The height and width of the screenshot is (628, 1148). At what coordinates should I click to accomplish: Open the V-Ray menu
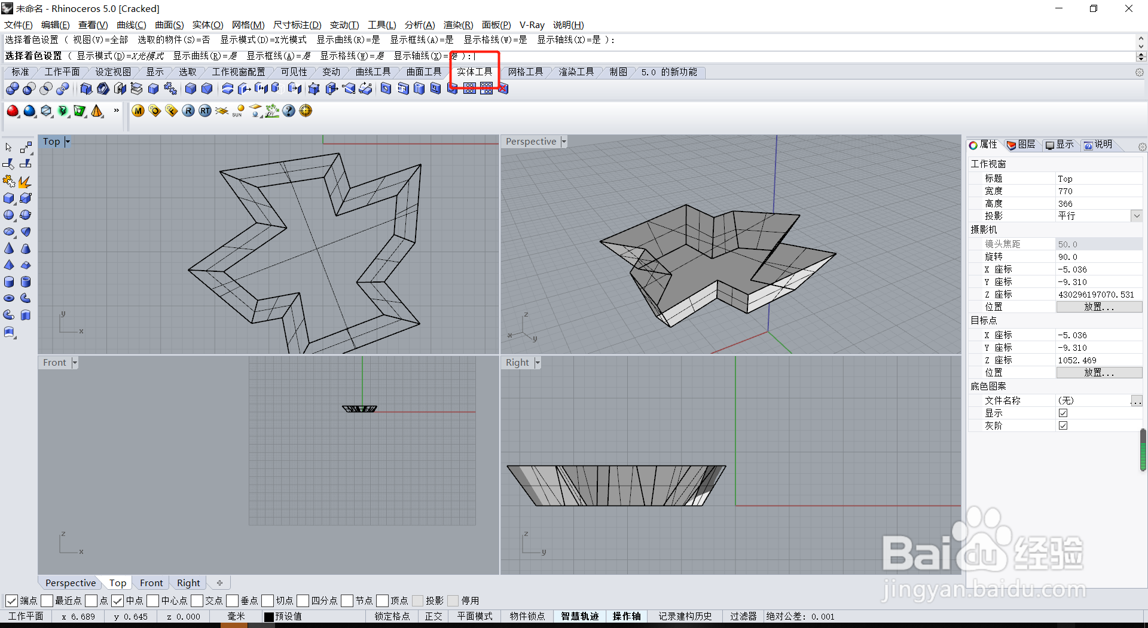pos(532,25)
